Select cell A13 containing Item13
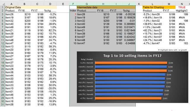This screenshot has height=111, width=190. [11, 47]
